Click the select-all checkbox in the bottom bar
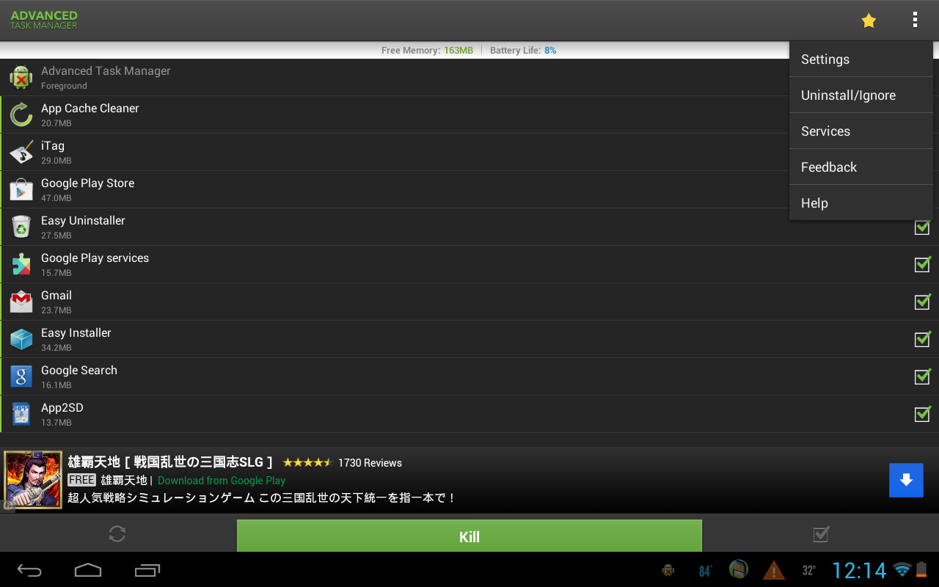The image size is (939, 587). click(820, 533)
